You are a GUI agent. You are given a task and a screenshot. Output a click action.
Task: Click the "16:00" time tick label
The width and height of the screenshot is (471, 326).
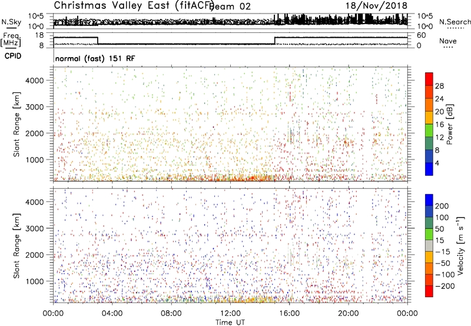click(x=289, y=314)
